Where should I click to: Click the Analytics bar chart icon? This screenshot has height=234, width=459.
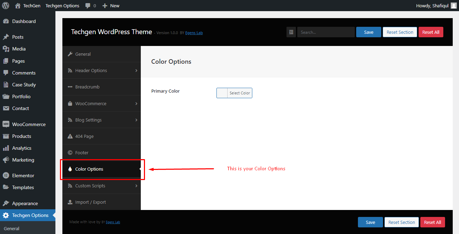click(6, 148)
